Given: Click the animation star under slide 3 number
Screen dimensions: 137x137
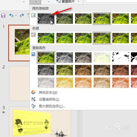Looking at the screenshot, I should pyautogui.click(x=4, y=112).
